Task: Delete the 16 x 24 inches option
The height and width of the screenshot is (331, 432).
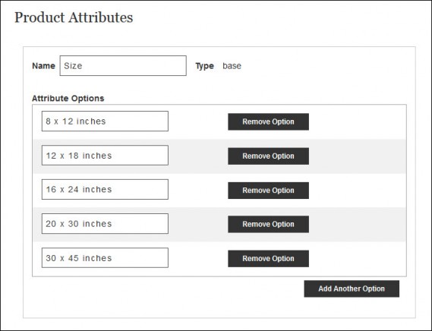Action: click(268, 190)
